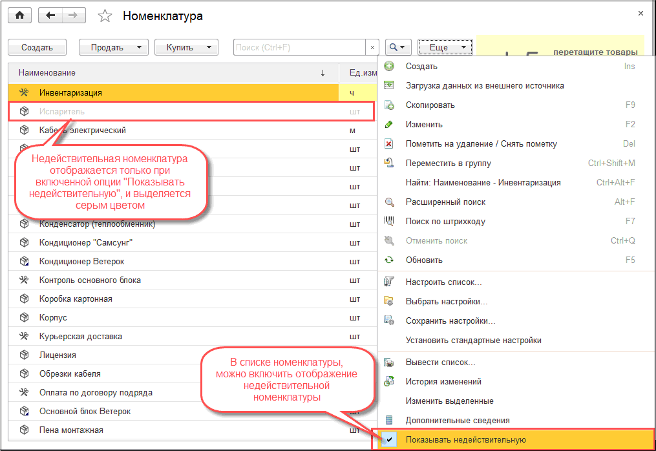Open the Продать dropdown button
The height and width of the screenshot is (451, 656).
click(114, 47)
